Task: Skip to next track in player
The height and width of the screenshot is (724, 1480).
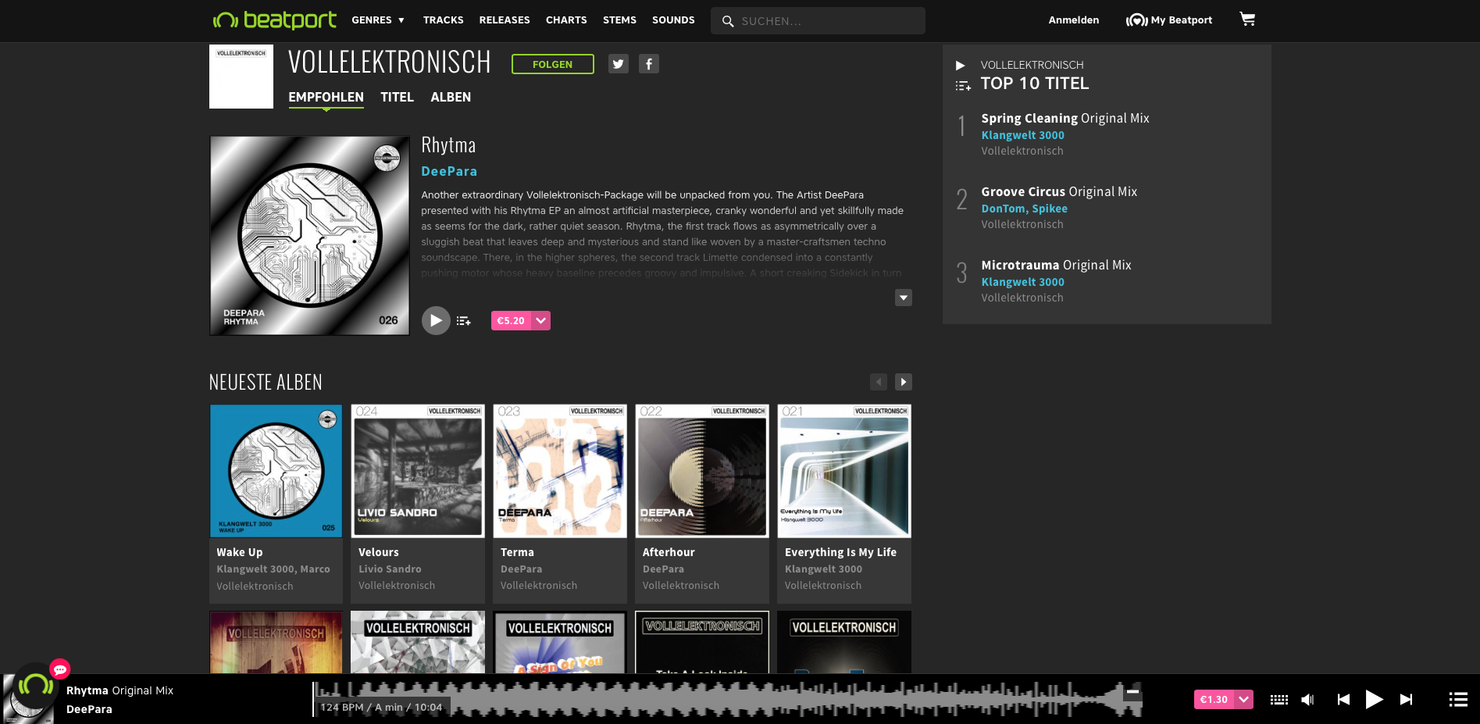Action: click(x=1406, y=700)
